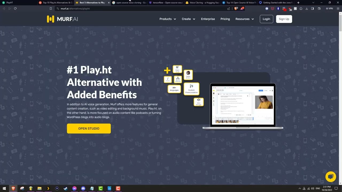Expand the Create dropdown menu
The height and width of the screenshot is (192, 342).
188,19
